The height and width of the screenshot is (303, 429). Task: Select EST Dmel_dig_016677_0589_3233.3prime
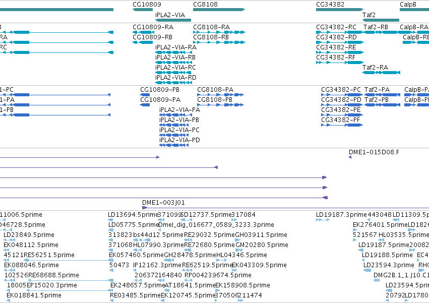(216, 225)
